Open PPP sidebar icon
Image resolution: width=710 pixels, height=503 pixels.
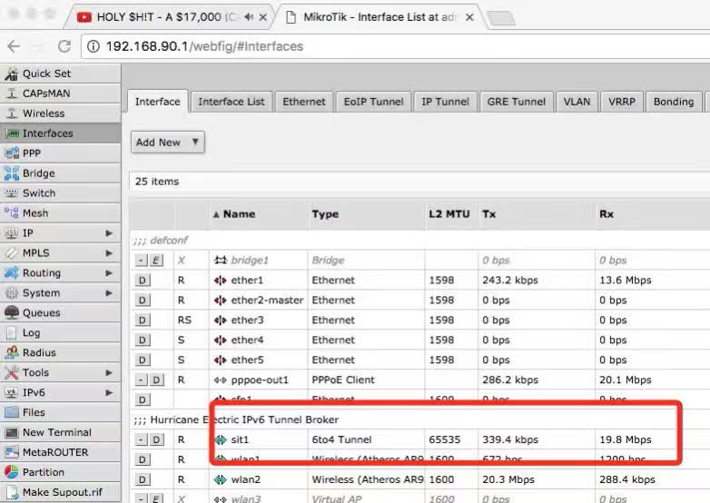point(11,153)
